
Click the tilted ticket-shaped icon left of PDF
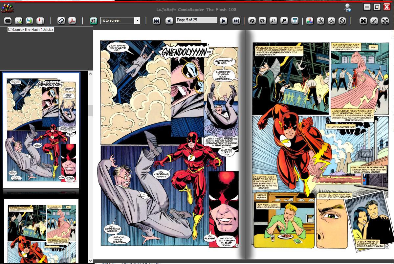[x=61, y=21]
